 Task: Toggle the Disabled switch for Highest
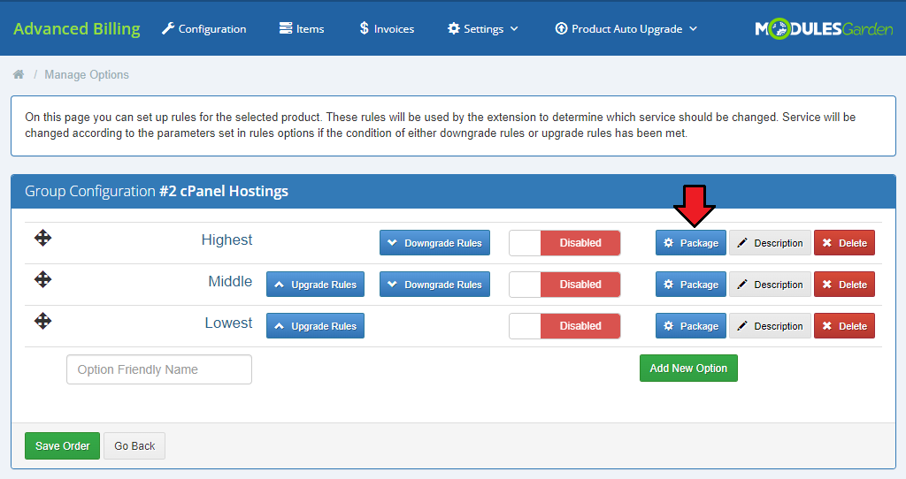coord(564,243)
